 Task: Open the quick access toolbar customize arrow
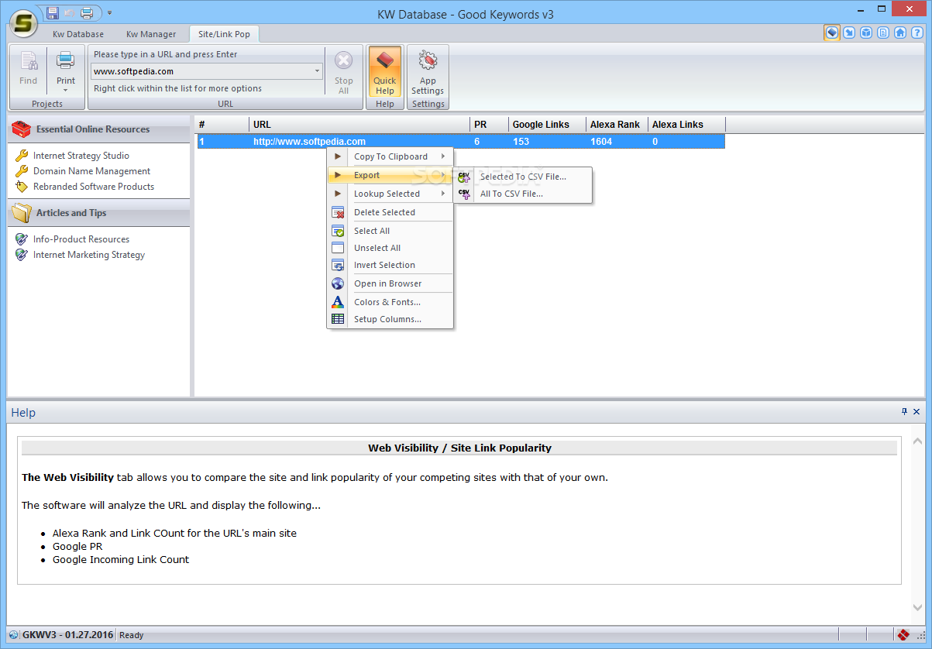(x=109, y=12)
